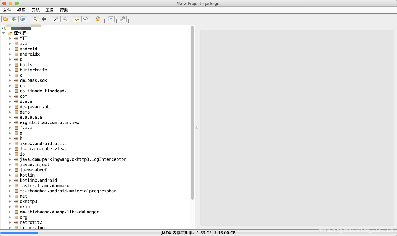
Task: Expand the MTT package
Action: [x=10, y=38]
